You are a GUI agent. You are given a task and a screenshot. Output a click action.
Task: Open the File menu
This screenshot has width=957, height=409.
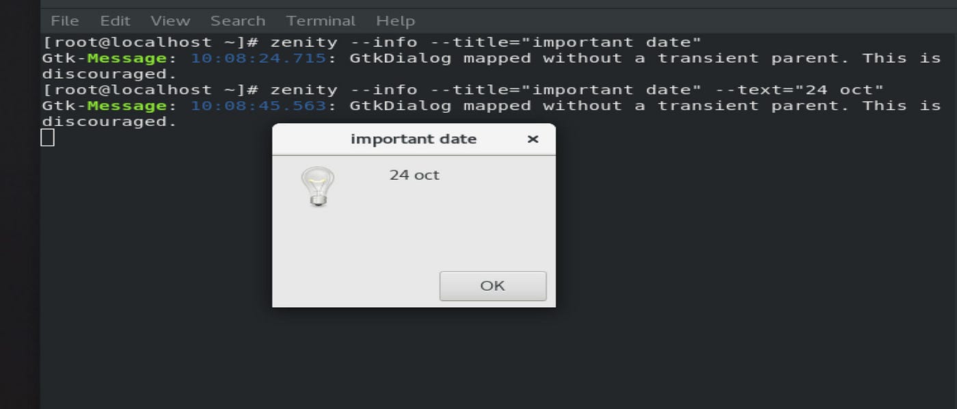coord(64,21)
